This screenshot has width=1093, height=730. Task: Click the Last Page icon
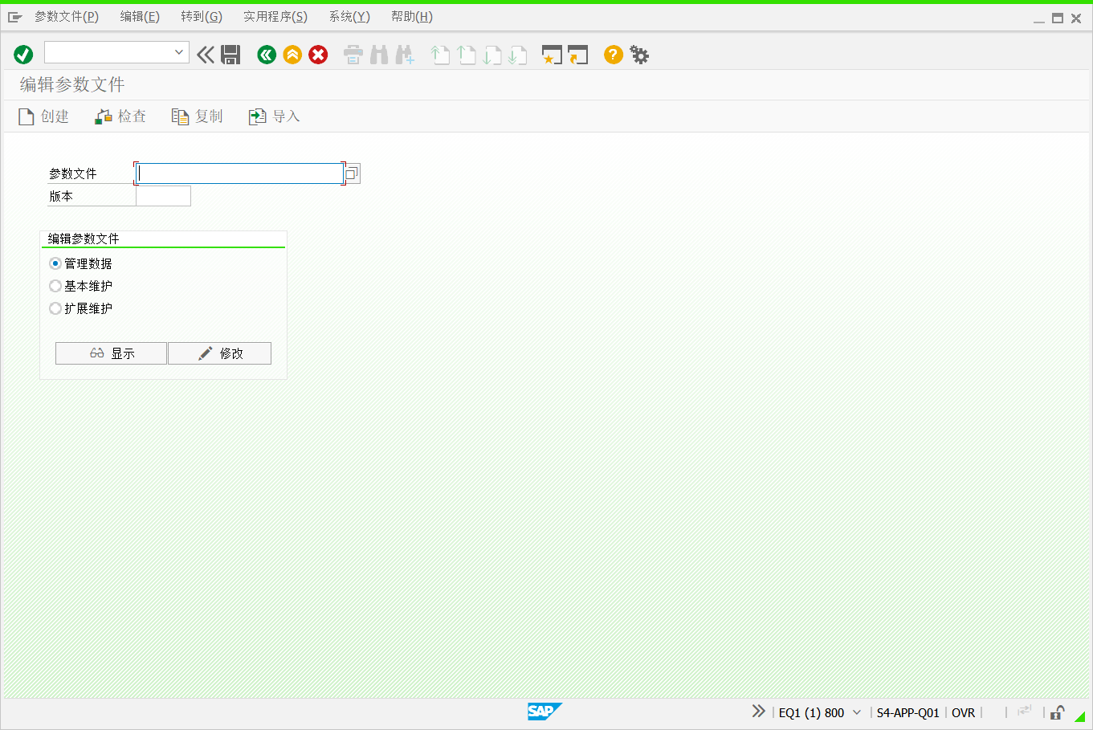click(x=518, y=55)
